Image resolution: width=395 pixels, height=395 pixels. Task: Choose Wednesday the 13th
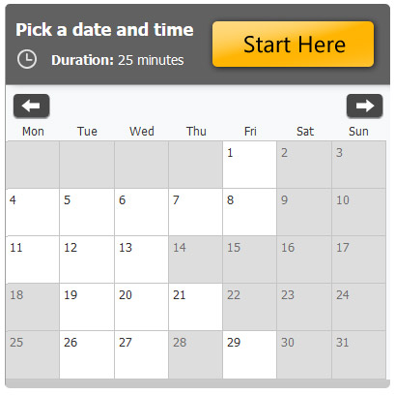click(x=141, y=259)
